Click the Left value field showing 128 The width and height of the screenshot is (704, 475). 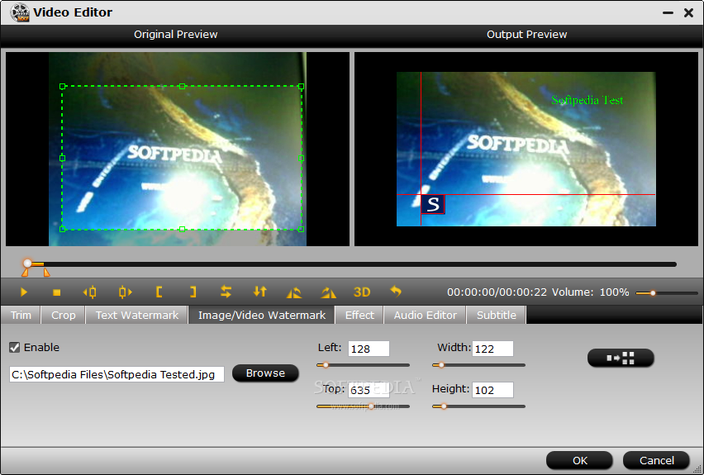tap(369, 349)
